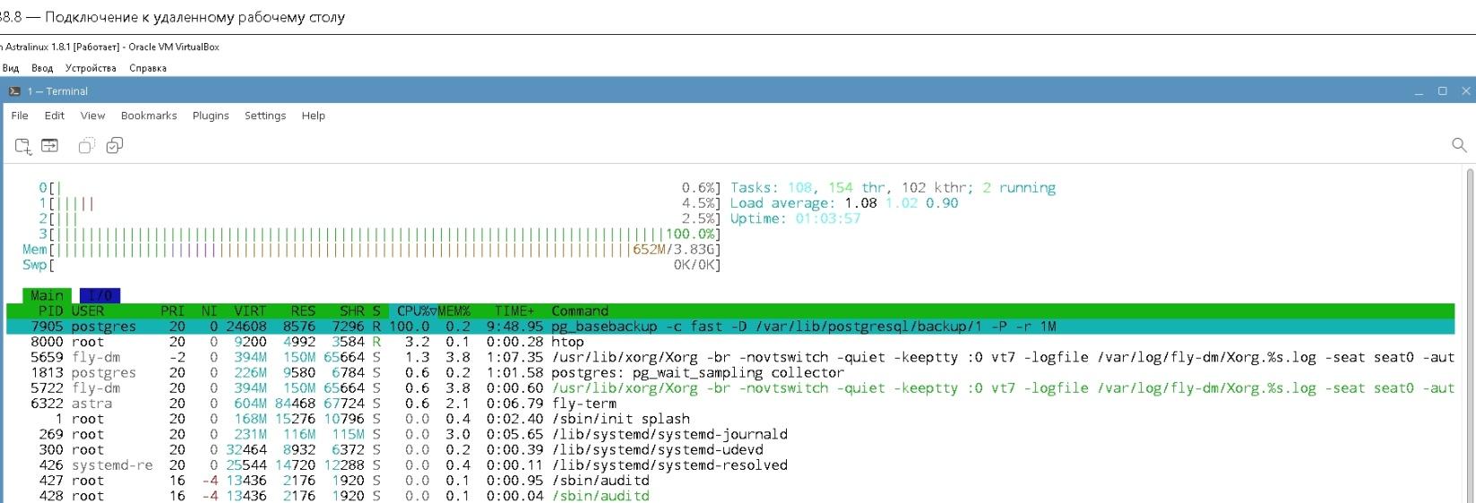Click the split terminal toolbar icon

pos(50,146)
